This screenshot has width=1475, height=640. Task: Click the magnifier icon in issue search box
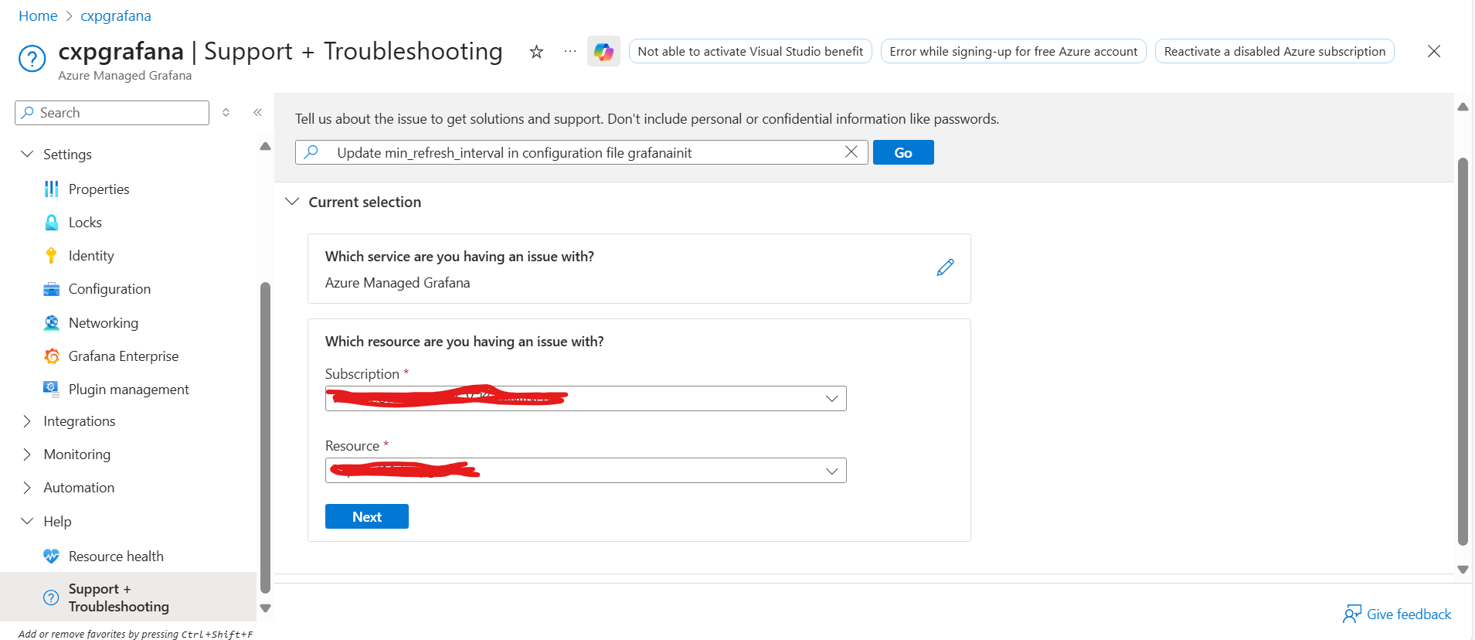[x=311, y=152]
